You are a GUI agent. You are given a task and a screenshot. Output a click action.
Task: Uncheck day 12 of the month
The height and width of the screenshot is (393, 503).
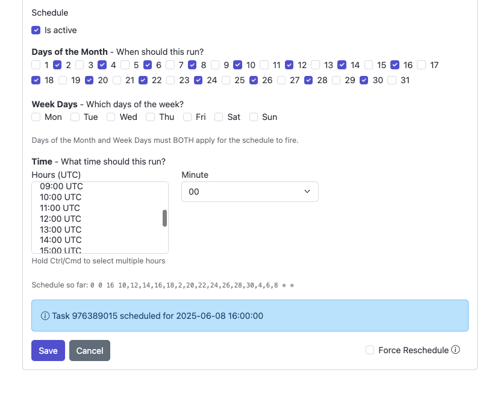289,65
